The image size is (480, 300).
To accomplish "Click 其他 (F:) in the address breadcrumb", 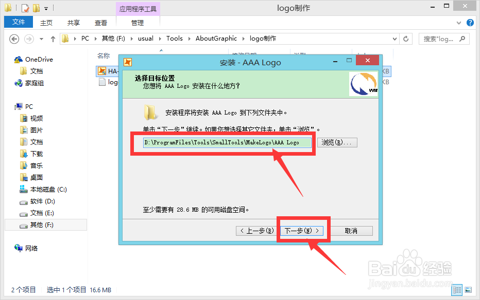I will (113, 39).
